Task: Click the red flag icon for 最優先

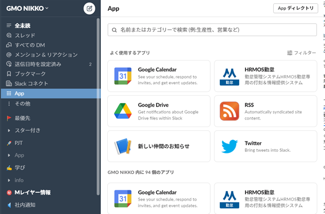Action: coord(9,118)
